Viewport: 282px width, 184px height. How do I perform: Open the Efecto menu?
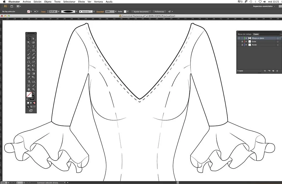pos(82,2)
